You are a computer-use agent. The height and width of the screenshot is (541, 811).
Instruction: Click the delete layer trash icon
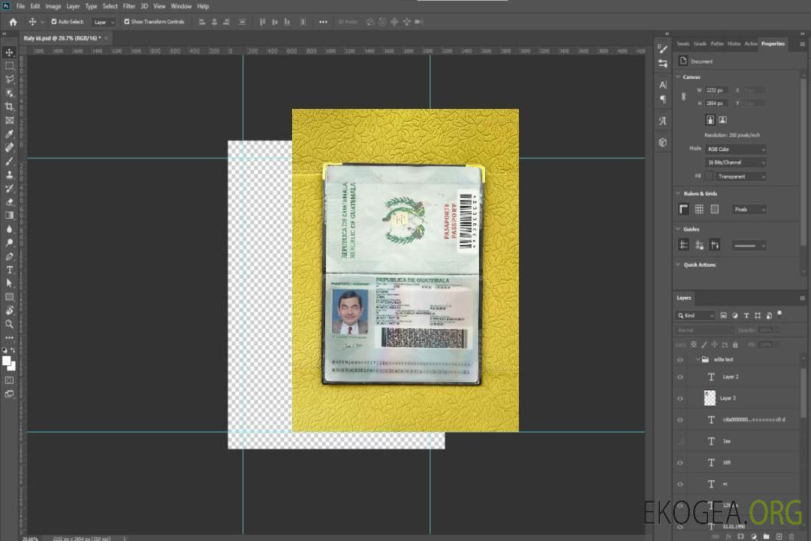click(790, 536)
